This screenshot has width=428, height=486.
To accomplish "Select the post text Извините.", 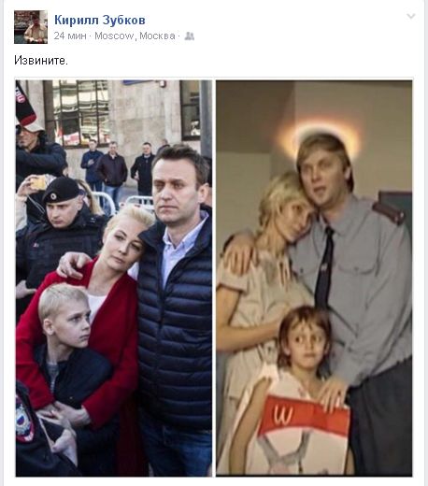I will (x=41, y=60).
